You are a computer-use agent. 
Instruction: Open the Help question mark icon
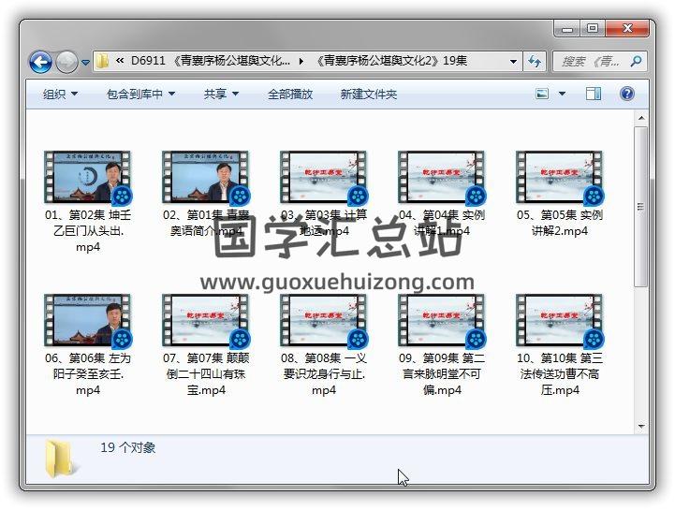click(627, 94)
